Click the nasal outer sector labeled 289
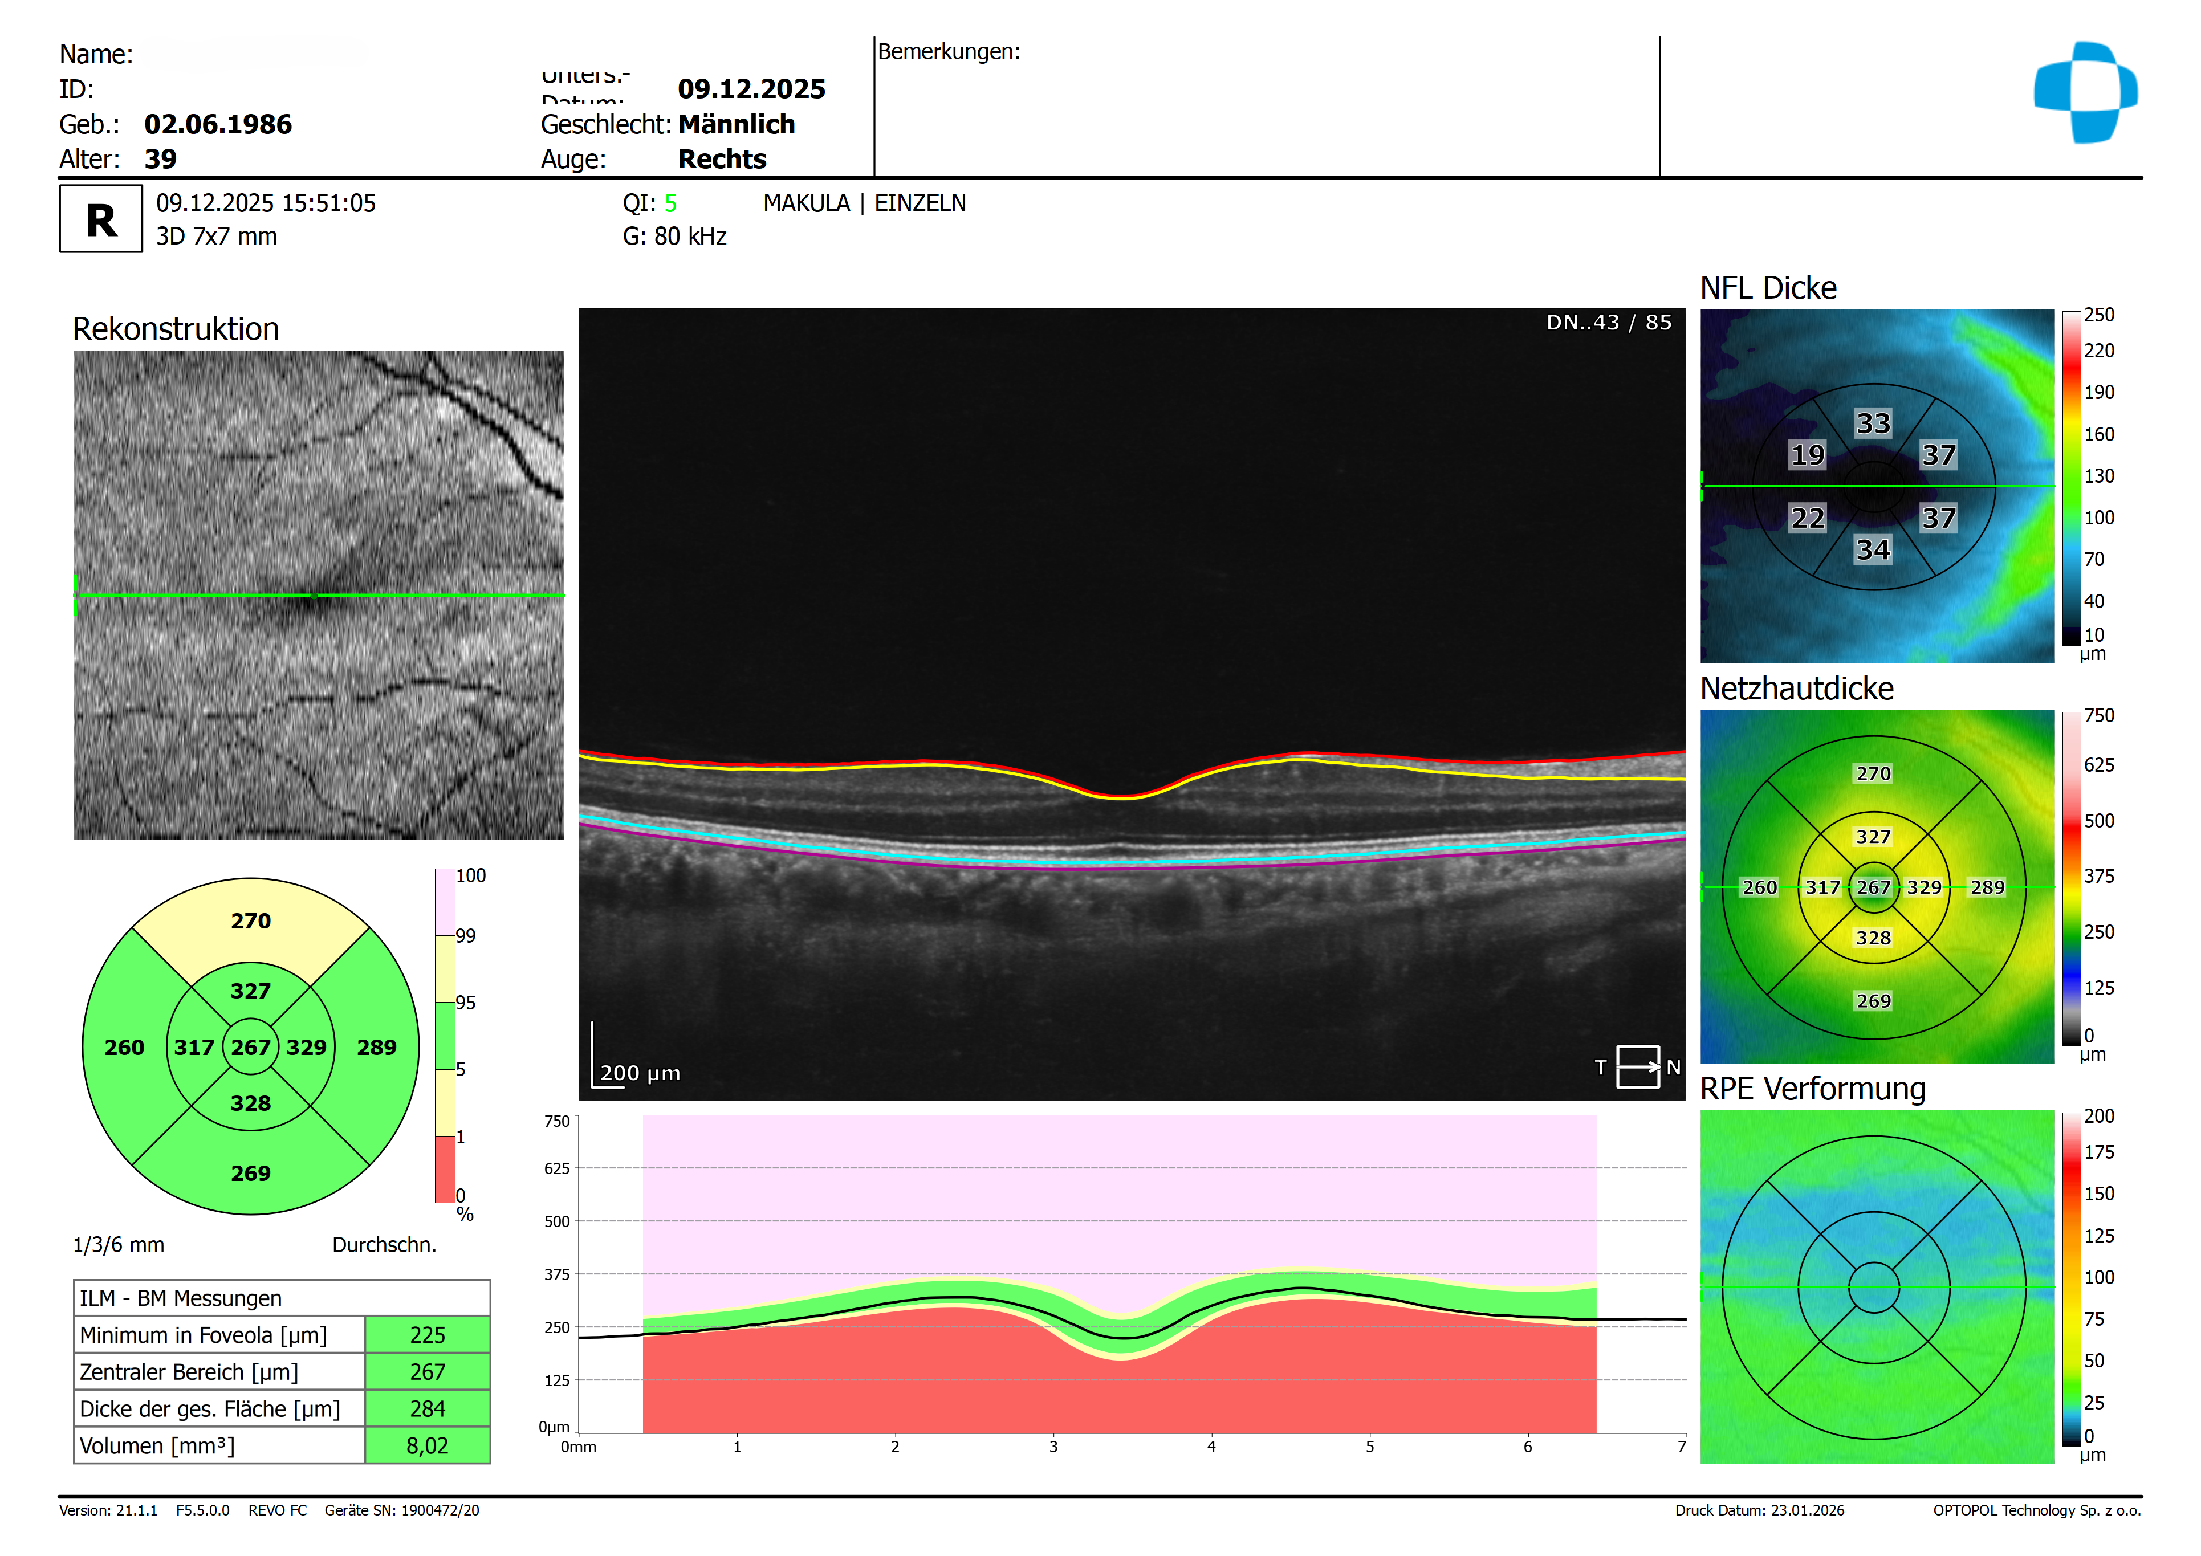 pyautogui.click(x=376, y=1046)
